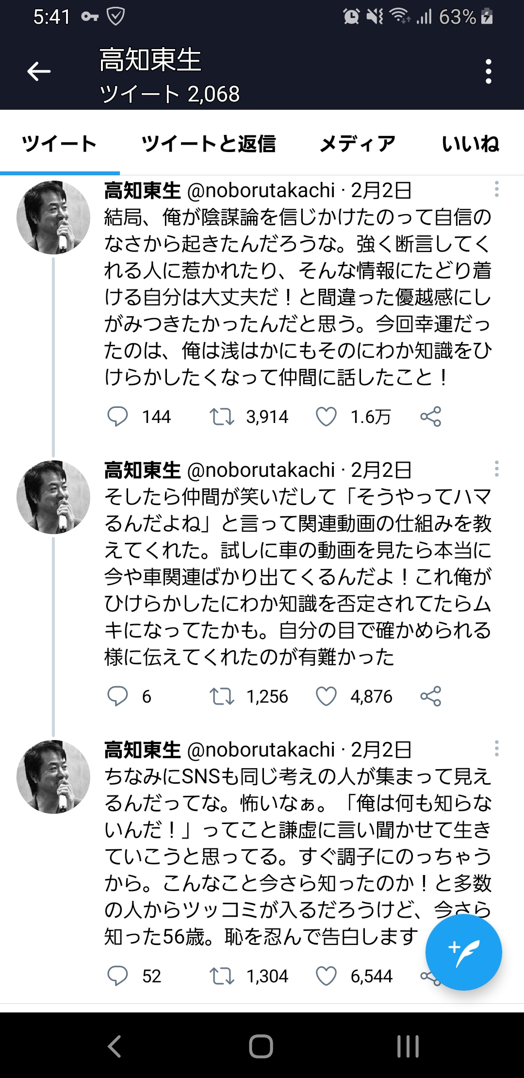The height and width of the screenshot is (1078, 524).
Task: Open options menu for the first tweet
Action: (x=496, y=189)
